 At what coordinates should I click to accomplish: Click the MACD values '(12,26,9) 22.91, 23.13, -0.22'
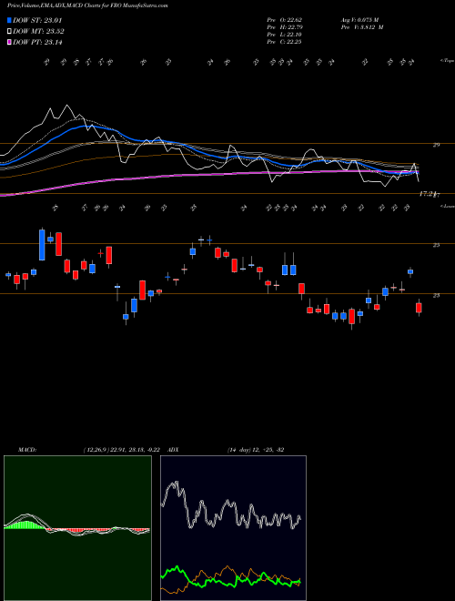tap(124, 450)
